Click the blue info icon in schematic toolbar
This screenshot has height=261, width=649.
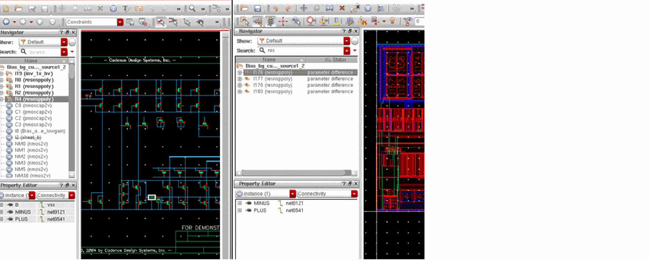[x=113, y=9]
